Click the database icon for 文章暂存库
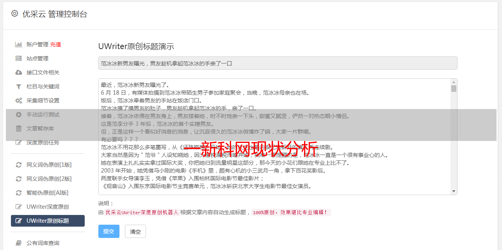 pos(18,129)
